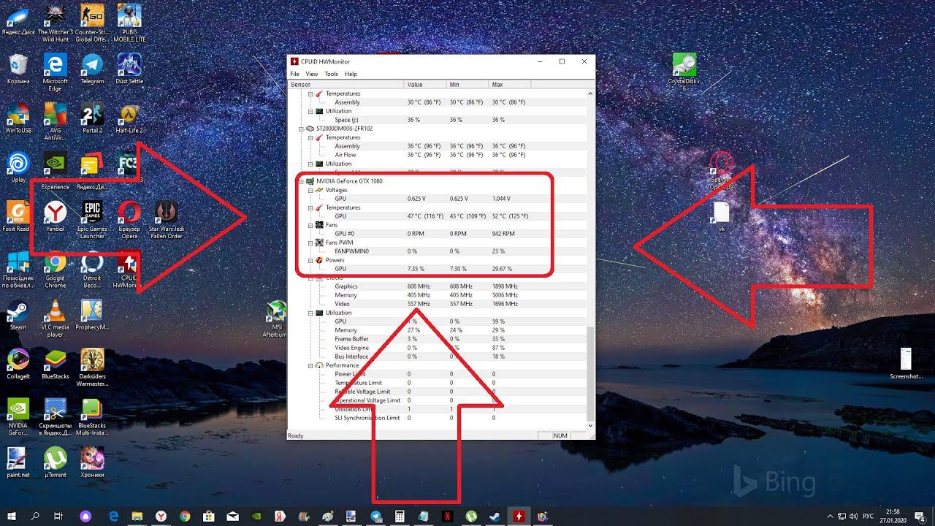The height and width of the screenshot is (526, 935).
Task: Click the Value column header
Action: pos(426,85)
